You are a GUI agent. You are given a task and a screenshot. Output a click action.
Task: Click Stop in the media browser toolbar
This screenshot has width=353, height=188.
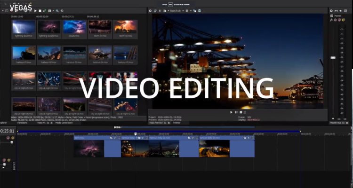click(40, 10)
